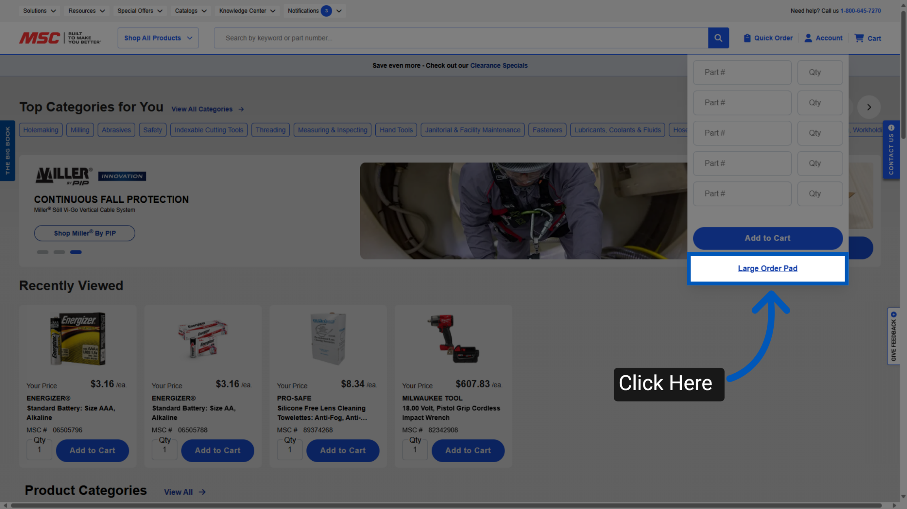
Task: Expand the Knowledge Center menu
Action: point(247,11)
